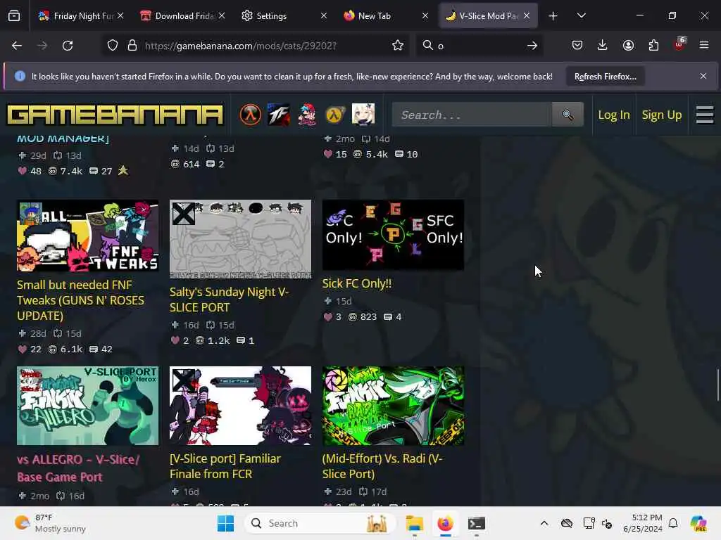Click the Vs. Radi green thumbnail
This screenshot has height=540, width=721.
393,406
